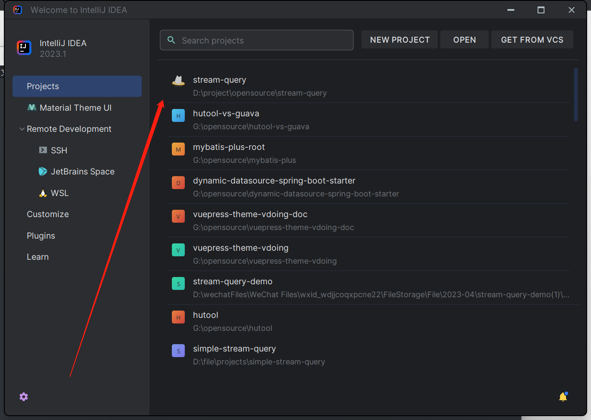591x420 pixels.
Task: Go to the Customize section
Action: tap(48, 214)
